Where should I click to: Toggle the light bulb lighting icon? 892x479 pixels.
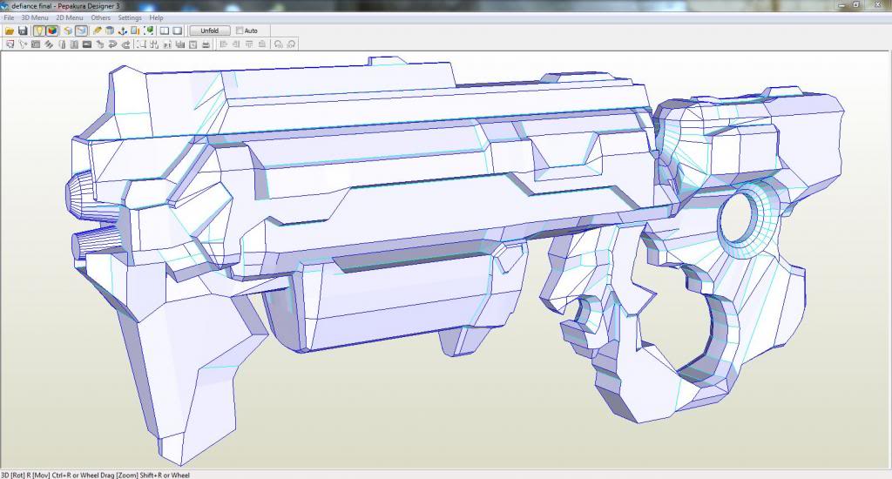pyautogui.click(x=39, y=30)
